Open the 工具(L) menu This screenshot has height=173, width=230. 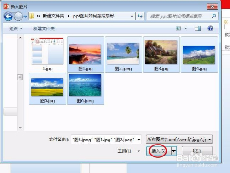tap(129, 151)
